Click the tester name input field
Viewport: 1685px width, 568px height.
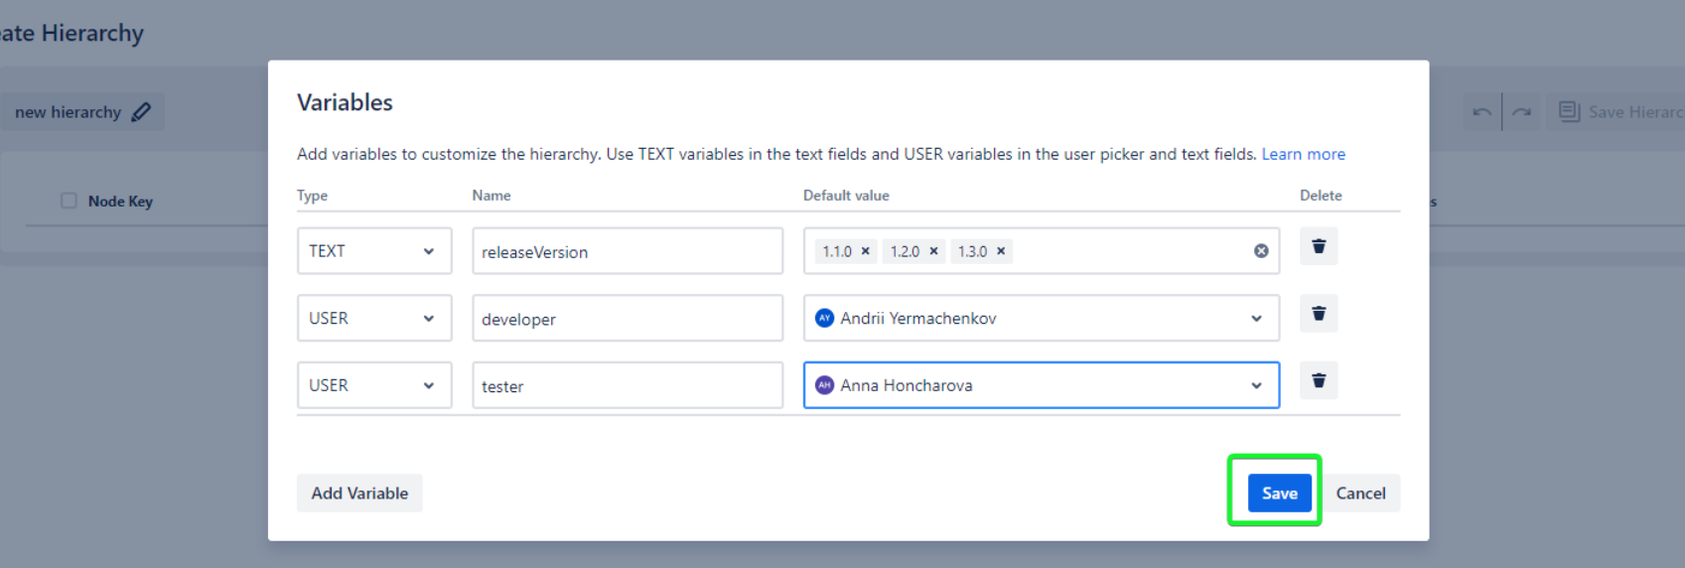click(627, 386)
